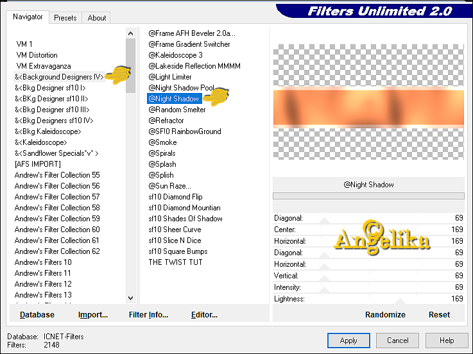Choose the @Smoke filter
Screen dimensions: 473x354
[x=162, y=142]
